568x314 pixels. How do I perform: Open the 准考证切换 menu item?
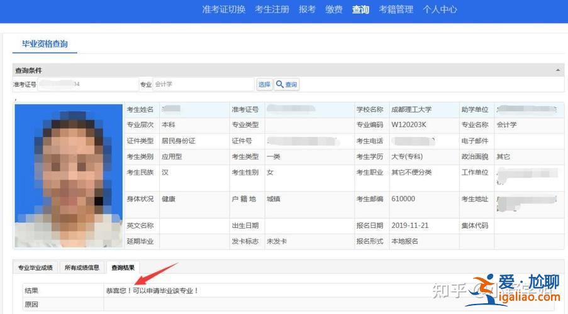point(223,9)
